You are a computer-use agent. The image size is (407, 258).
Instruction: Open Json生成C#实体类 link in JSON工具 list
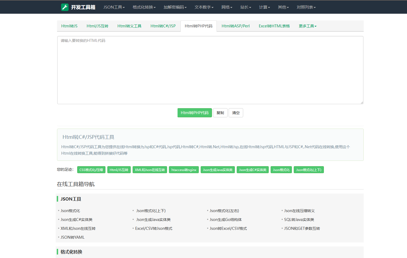[76, 220]
